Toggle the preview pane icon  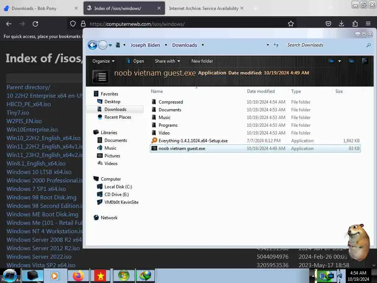[352, 61]
